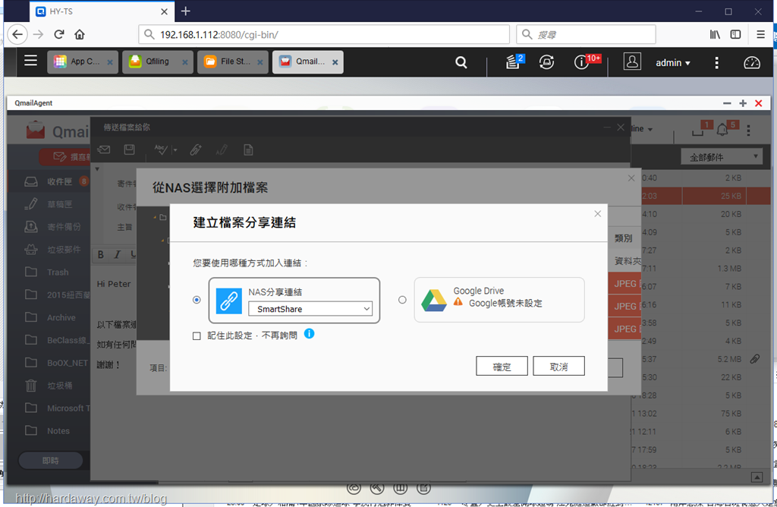Viewport: 777px width, 507px height.
Task: Select the NAS share link radio option
Action: [x=197, y=300]
